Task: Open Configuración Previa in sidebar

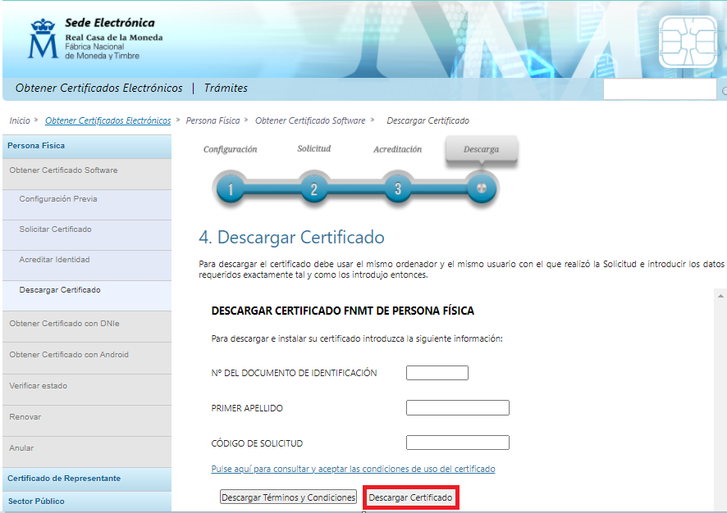Action: [x=87, y=205]
